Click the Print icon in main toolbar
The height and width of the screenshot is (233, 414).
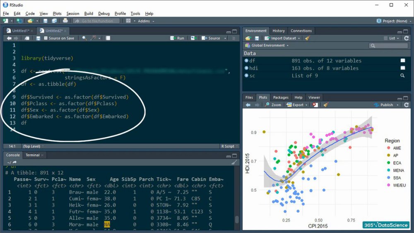[x=65, y=21]
